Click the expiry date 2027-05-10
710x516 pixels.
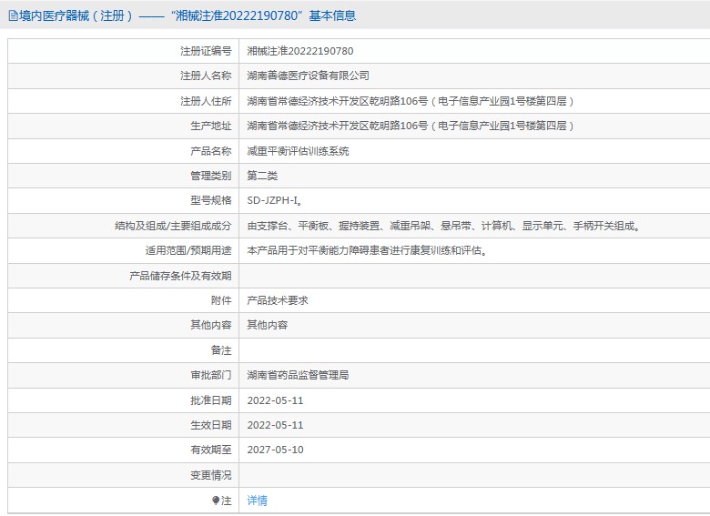pos(275,450)
